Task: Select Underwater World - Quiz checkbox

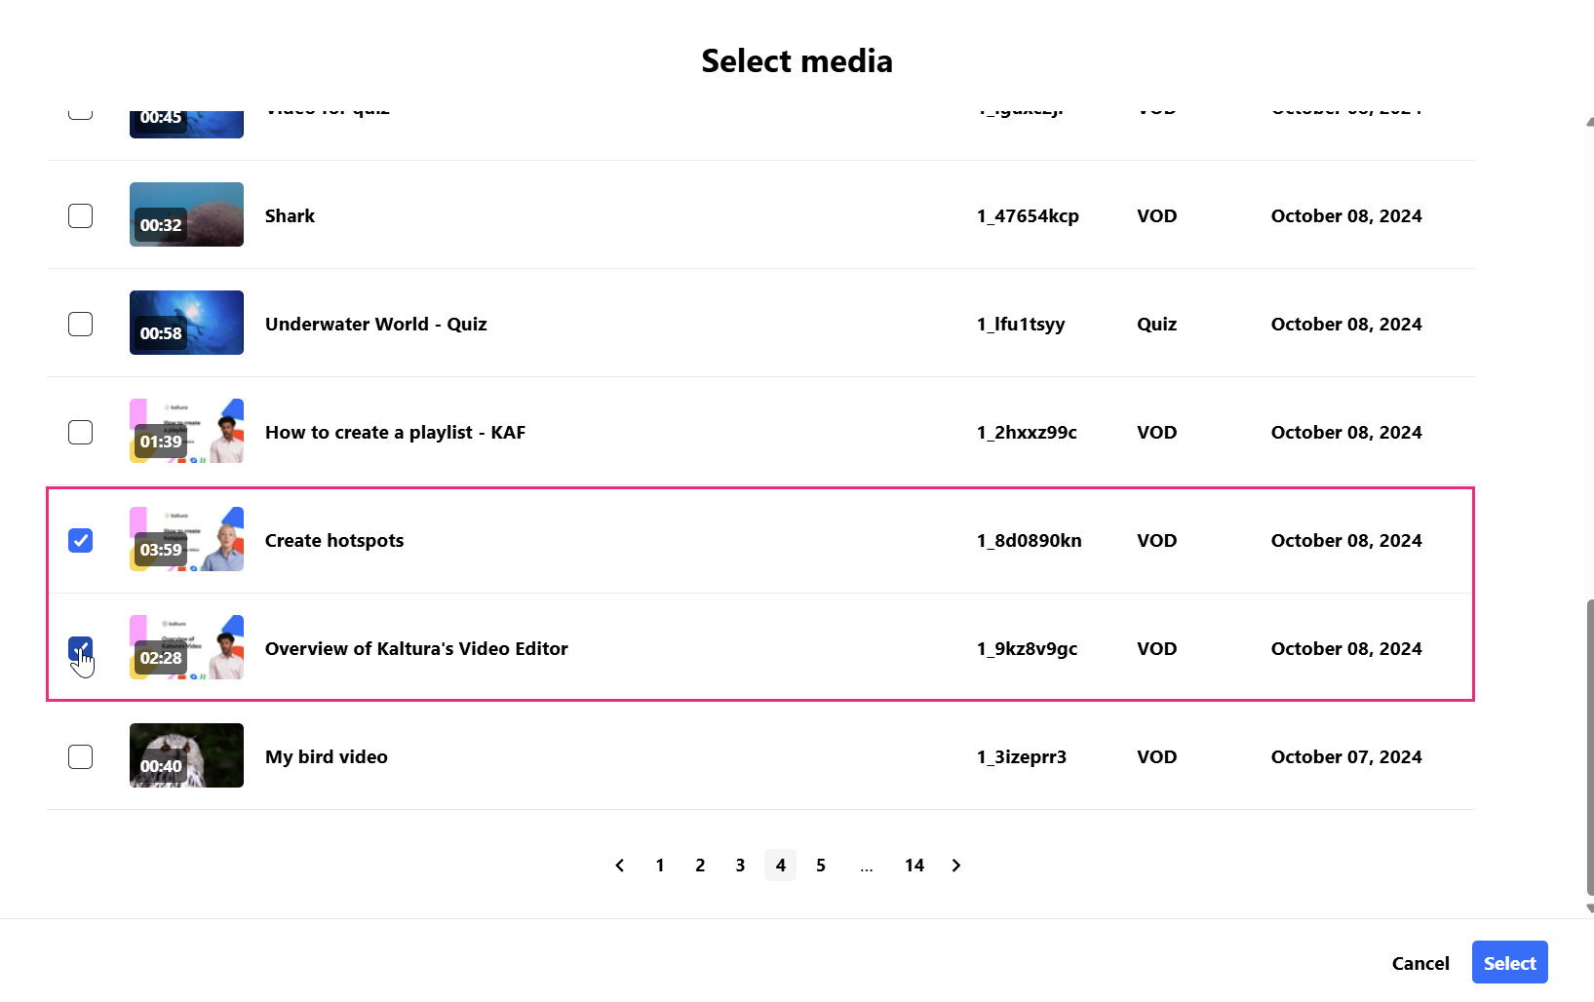Action: 81,324
